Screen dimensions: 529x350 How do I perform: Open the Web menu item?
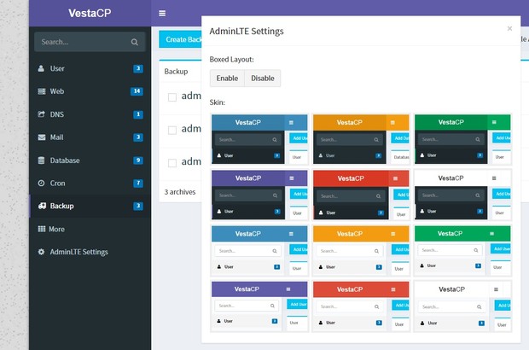coord(90,91)
